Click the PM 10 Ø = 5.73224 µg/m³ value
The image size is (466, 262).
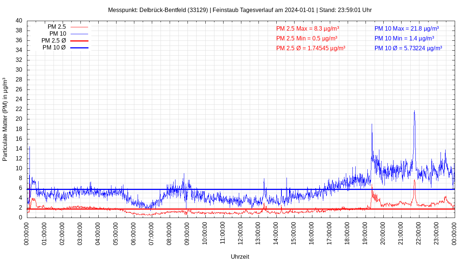pos(408,48)
